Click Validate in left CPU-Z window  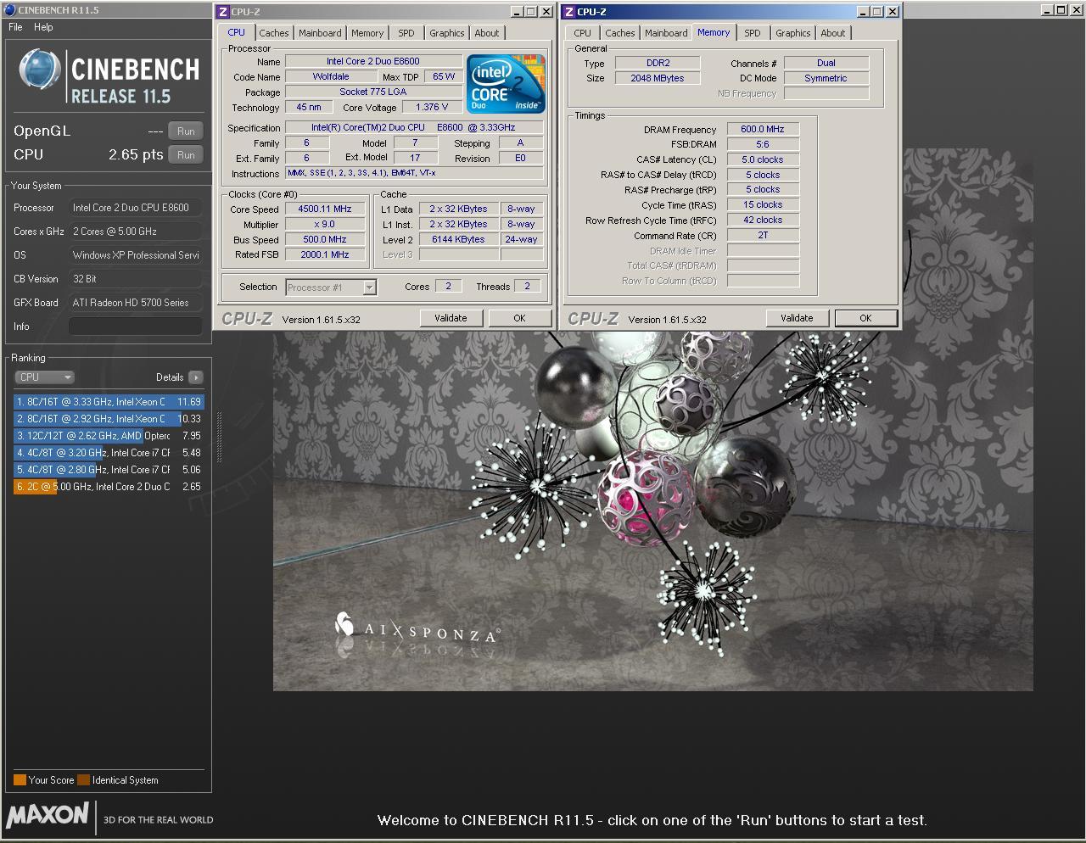(451, 318)
